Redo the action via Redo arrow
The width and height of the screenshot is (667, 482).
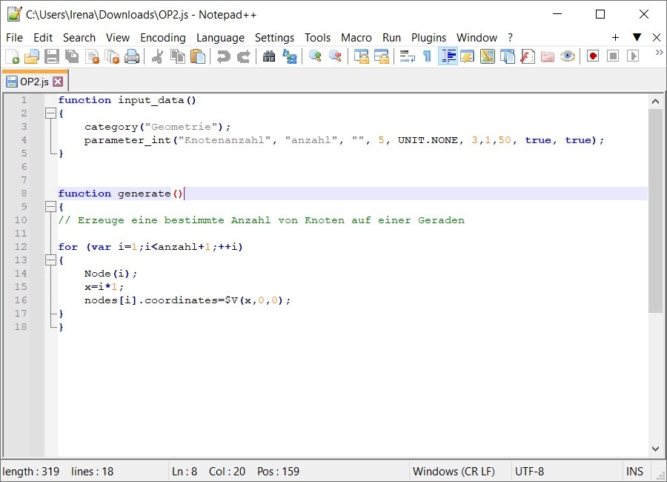point(243,56)
